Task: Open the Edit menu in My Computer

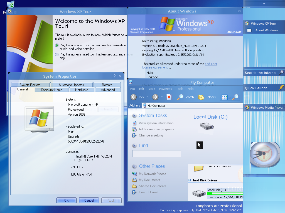Action: [142, 89]
